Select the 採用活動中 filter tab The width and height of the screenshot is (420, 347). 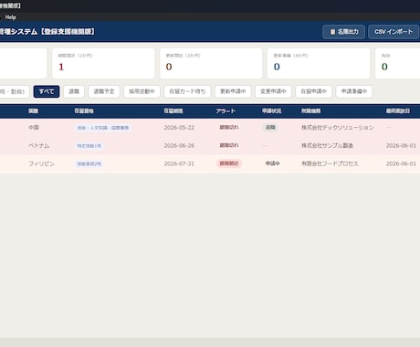[142, 91]
